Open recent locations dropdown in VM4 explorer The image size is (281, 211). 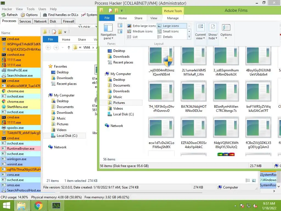tap(63, 48)
